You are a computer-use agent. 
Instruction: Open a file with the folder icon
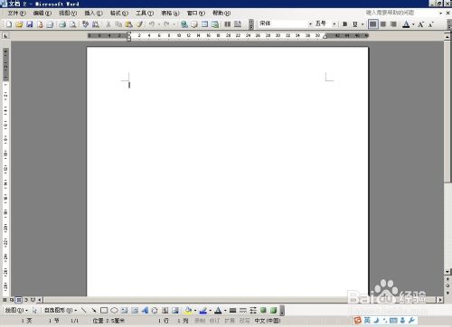pos(19,24)
